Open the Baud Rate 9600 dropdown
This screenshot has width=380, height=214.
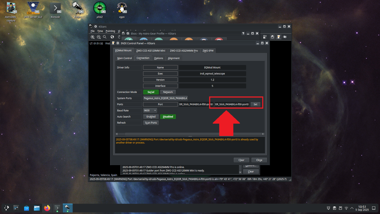pos(150,110)
